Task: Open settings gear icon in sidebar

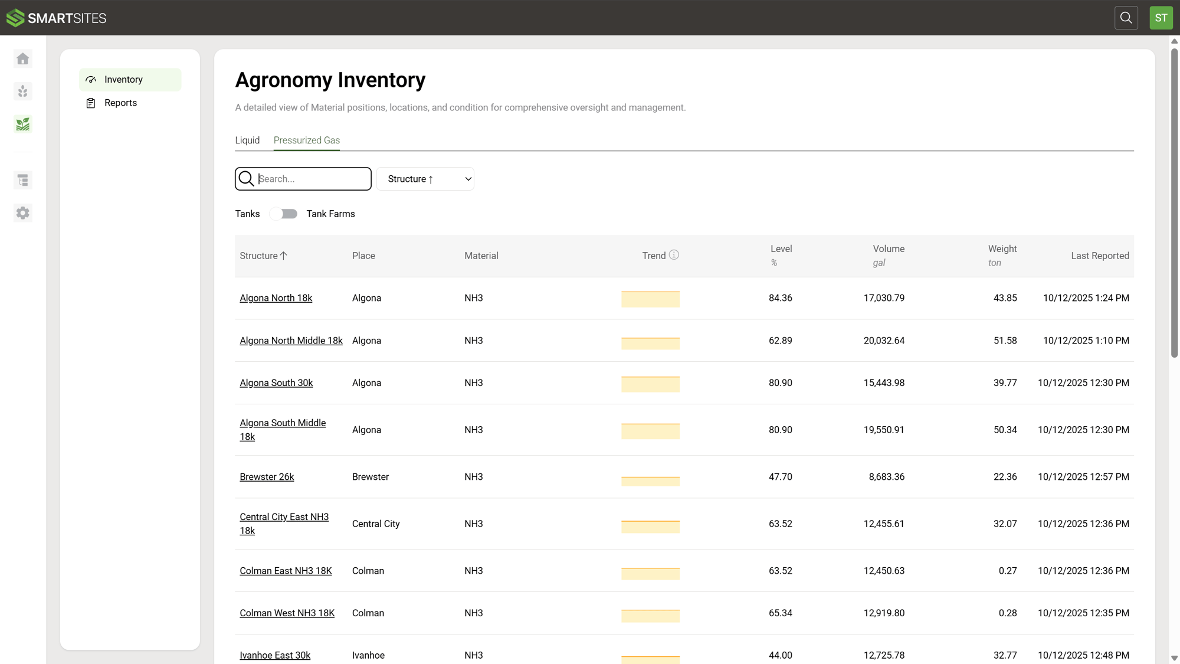Action: pos(23,213)
